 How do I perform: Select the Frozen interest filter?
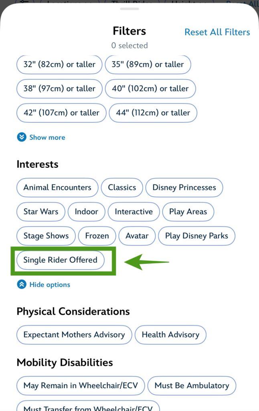coord(97,236)
